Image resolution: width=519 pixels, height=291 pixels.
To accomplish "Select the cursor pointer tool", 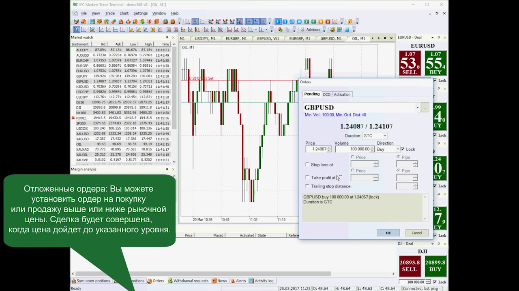I will tap(77, 30).
